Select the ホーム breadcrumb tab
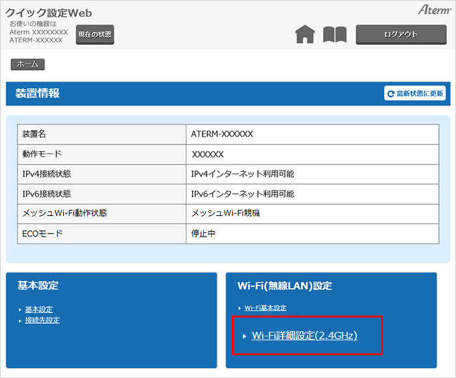This screenshot has height=378, width=456. [x=27, y=64]
